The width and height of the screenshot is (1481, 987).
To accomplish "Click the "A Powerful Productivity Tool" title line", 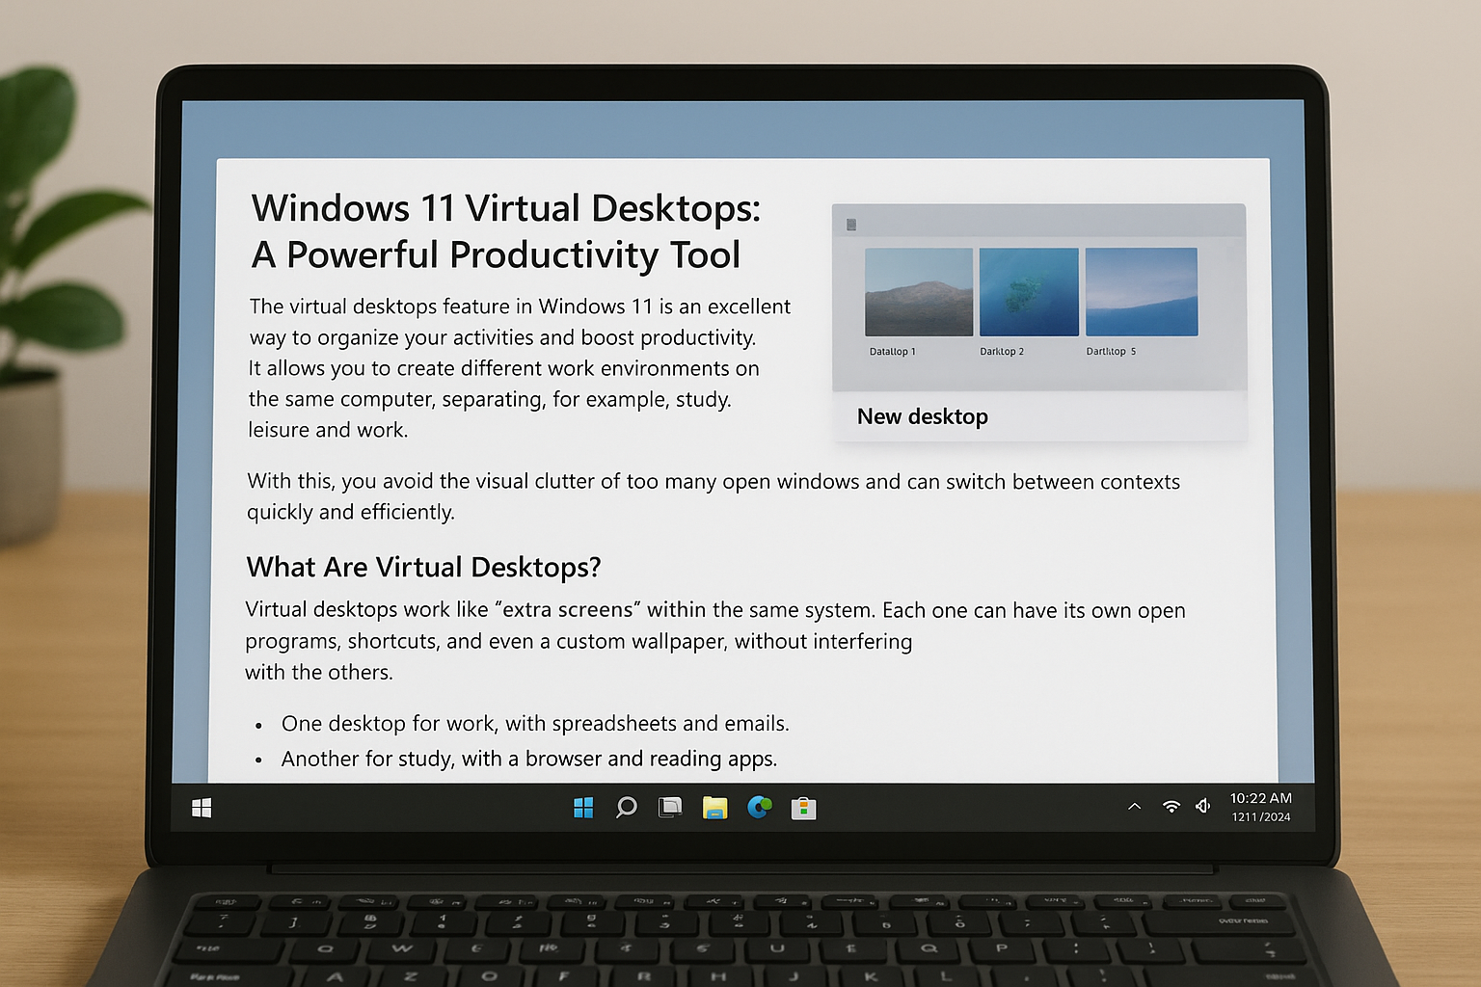I will coord(496,254).
